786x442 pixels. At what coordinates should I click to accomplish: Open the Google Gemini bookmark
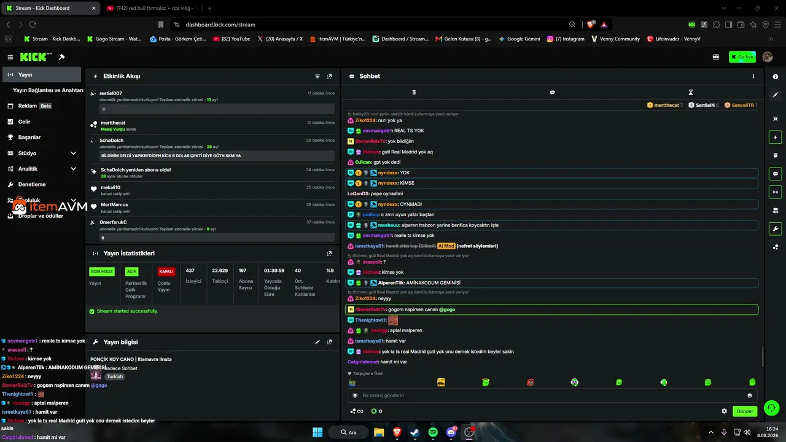coord(519,39)
